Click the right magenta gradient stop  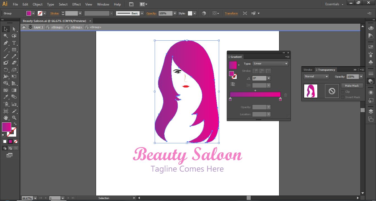pos(280,99)
